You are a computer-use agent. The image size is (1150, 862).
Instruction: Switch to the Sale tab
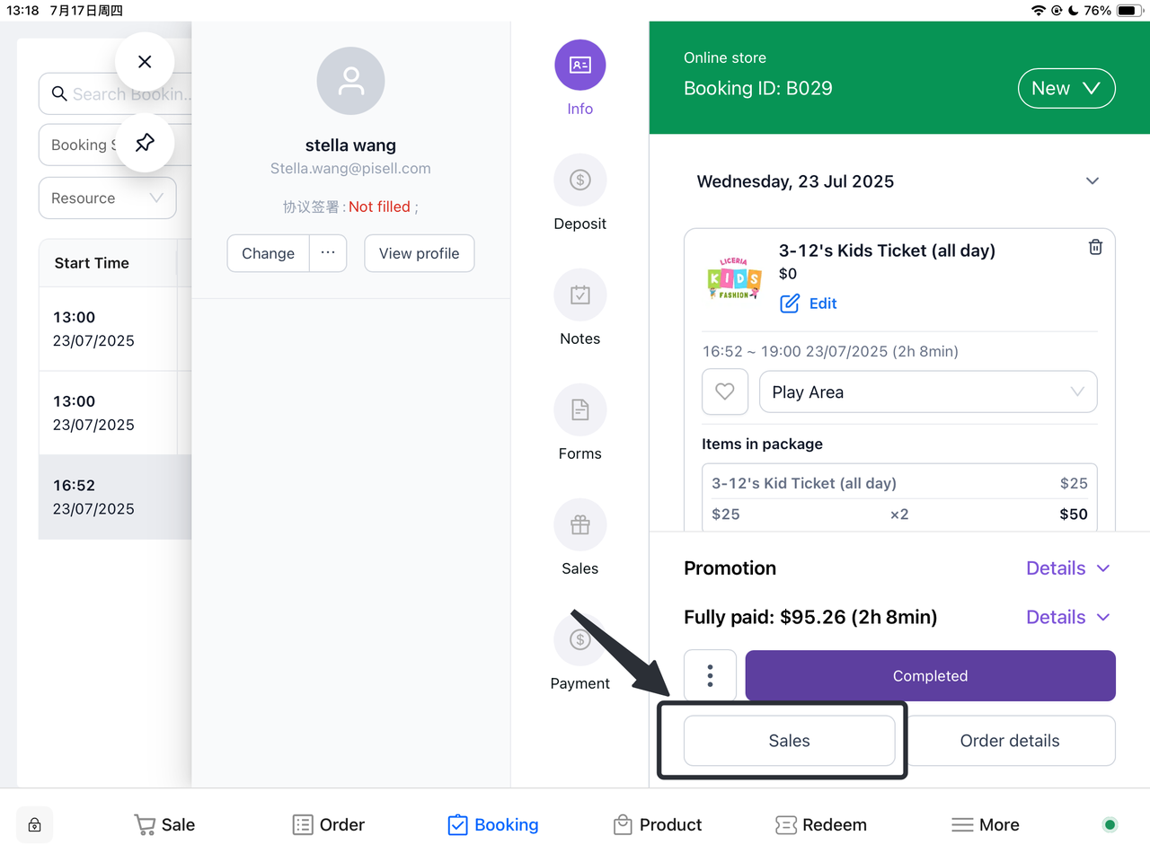pyautogui.click(x=164, y=825)
